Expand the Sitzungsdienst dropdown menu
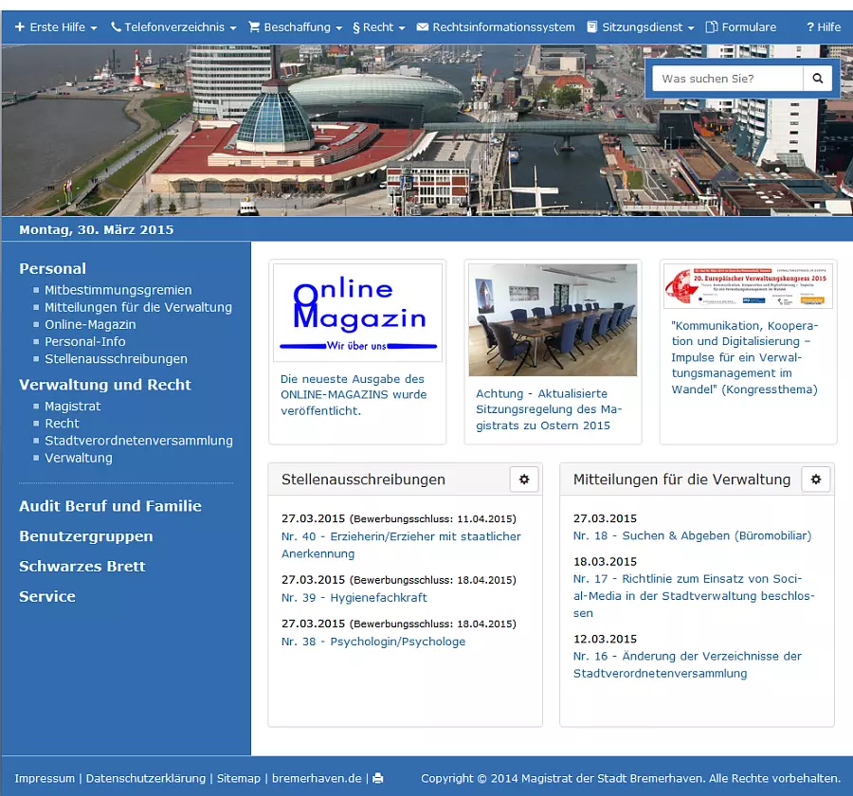853x796 pixels. [x=642, y=27]
